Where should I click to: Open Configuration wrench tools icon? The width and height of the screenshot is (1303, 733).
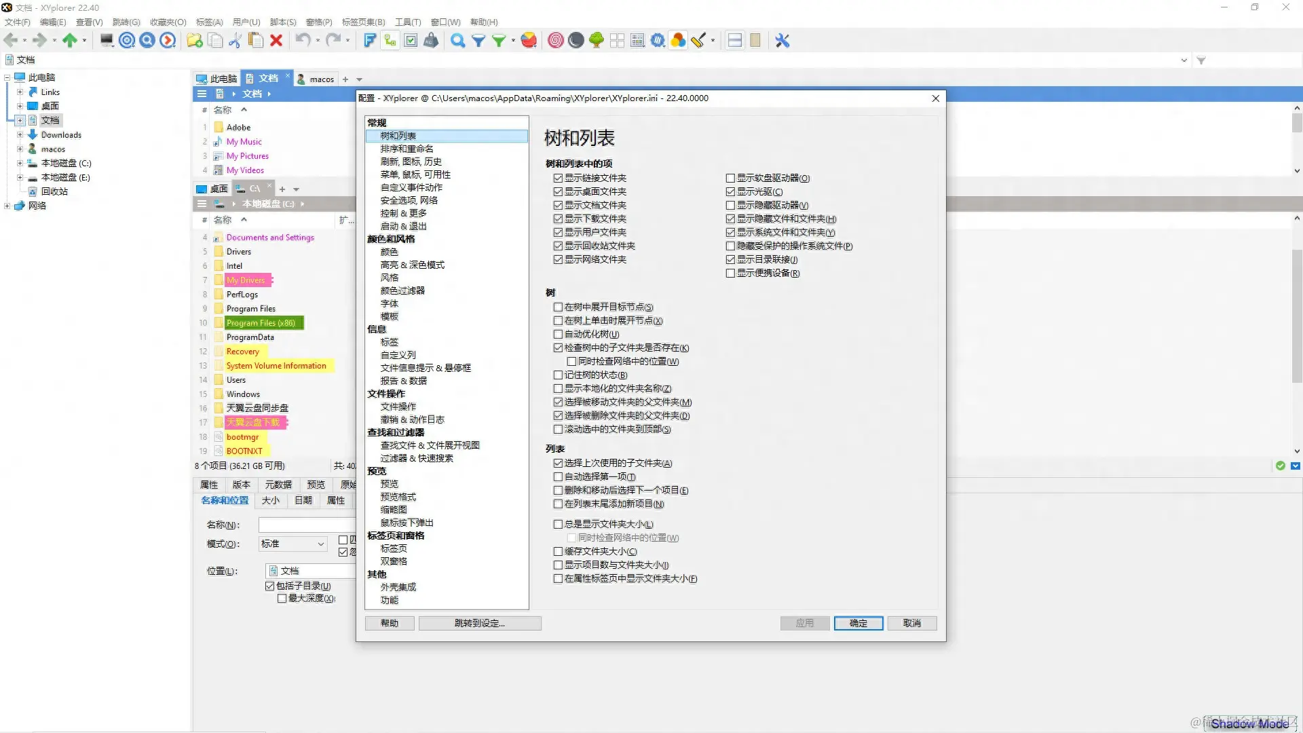(x=782, y=41)
